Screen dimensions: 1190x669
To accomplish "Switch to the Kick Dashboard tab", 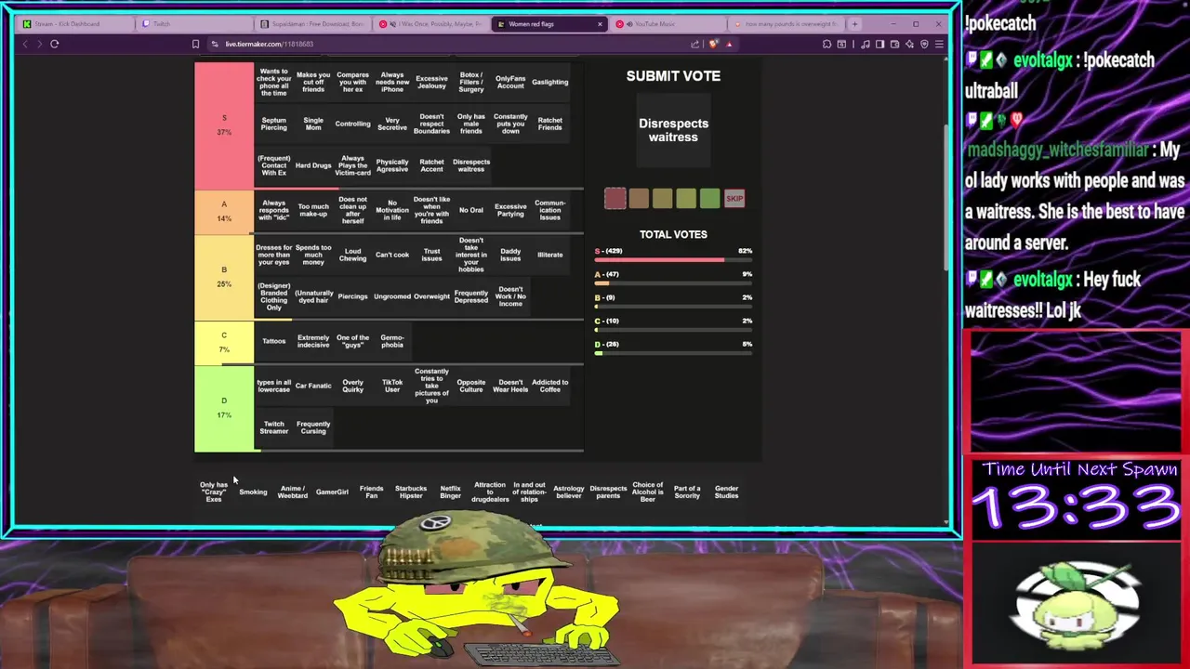I will [x=74, y=24].
